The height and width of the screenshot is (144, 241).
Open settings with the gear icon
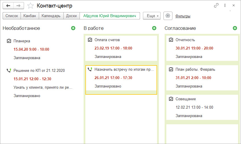(168, 16)
